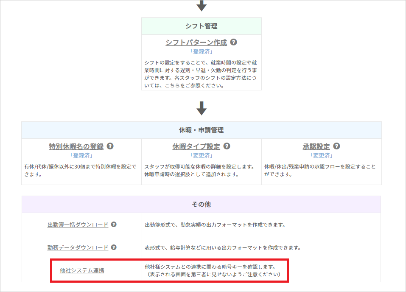This screenshot has height=292, width=406.
Task: Click 「変更済」 status under 休暇タイプ設定
Action: [202, 155]
